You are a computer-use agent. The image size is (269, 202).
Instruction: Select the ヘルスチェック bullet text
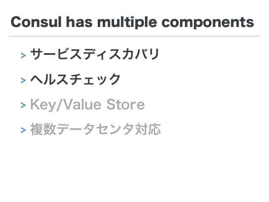(75, 79)
